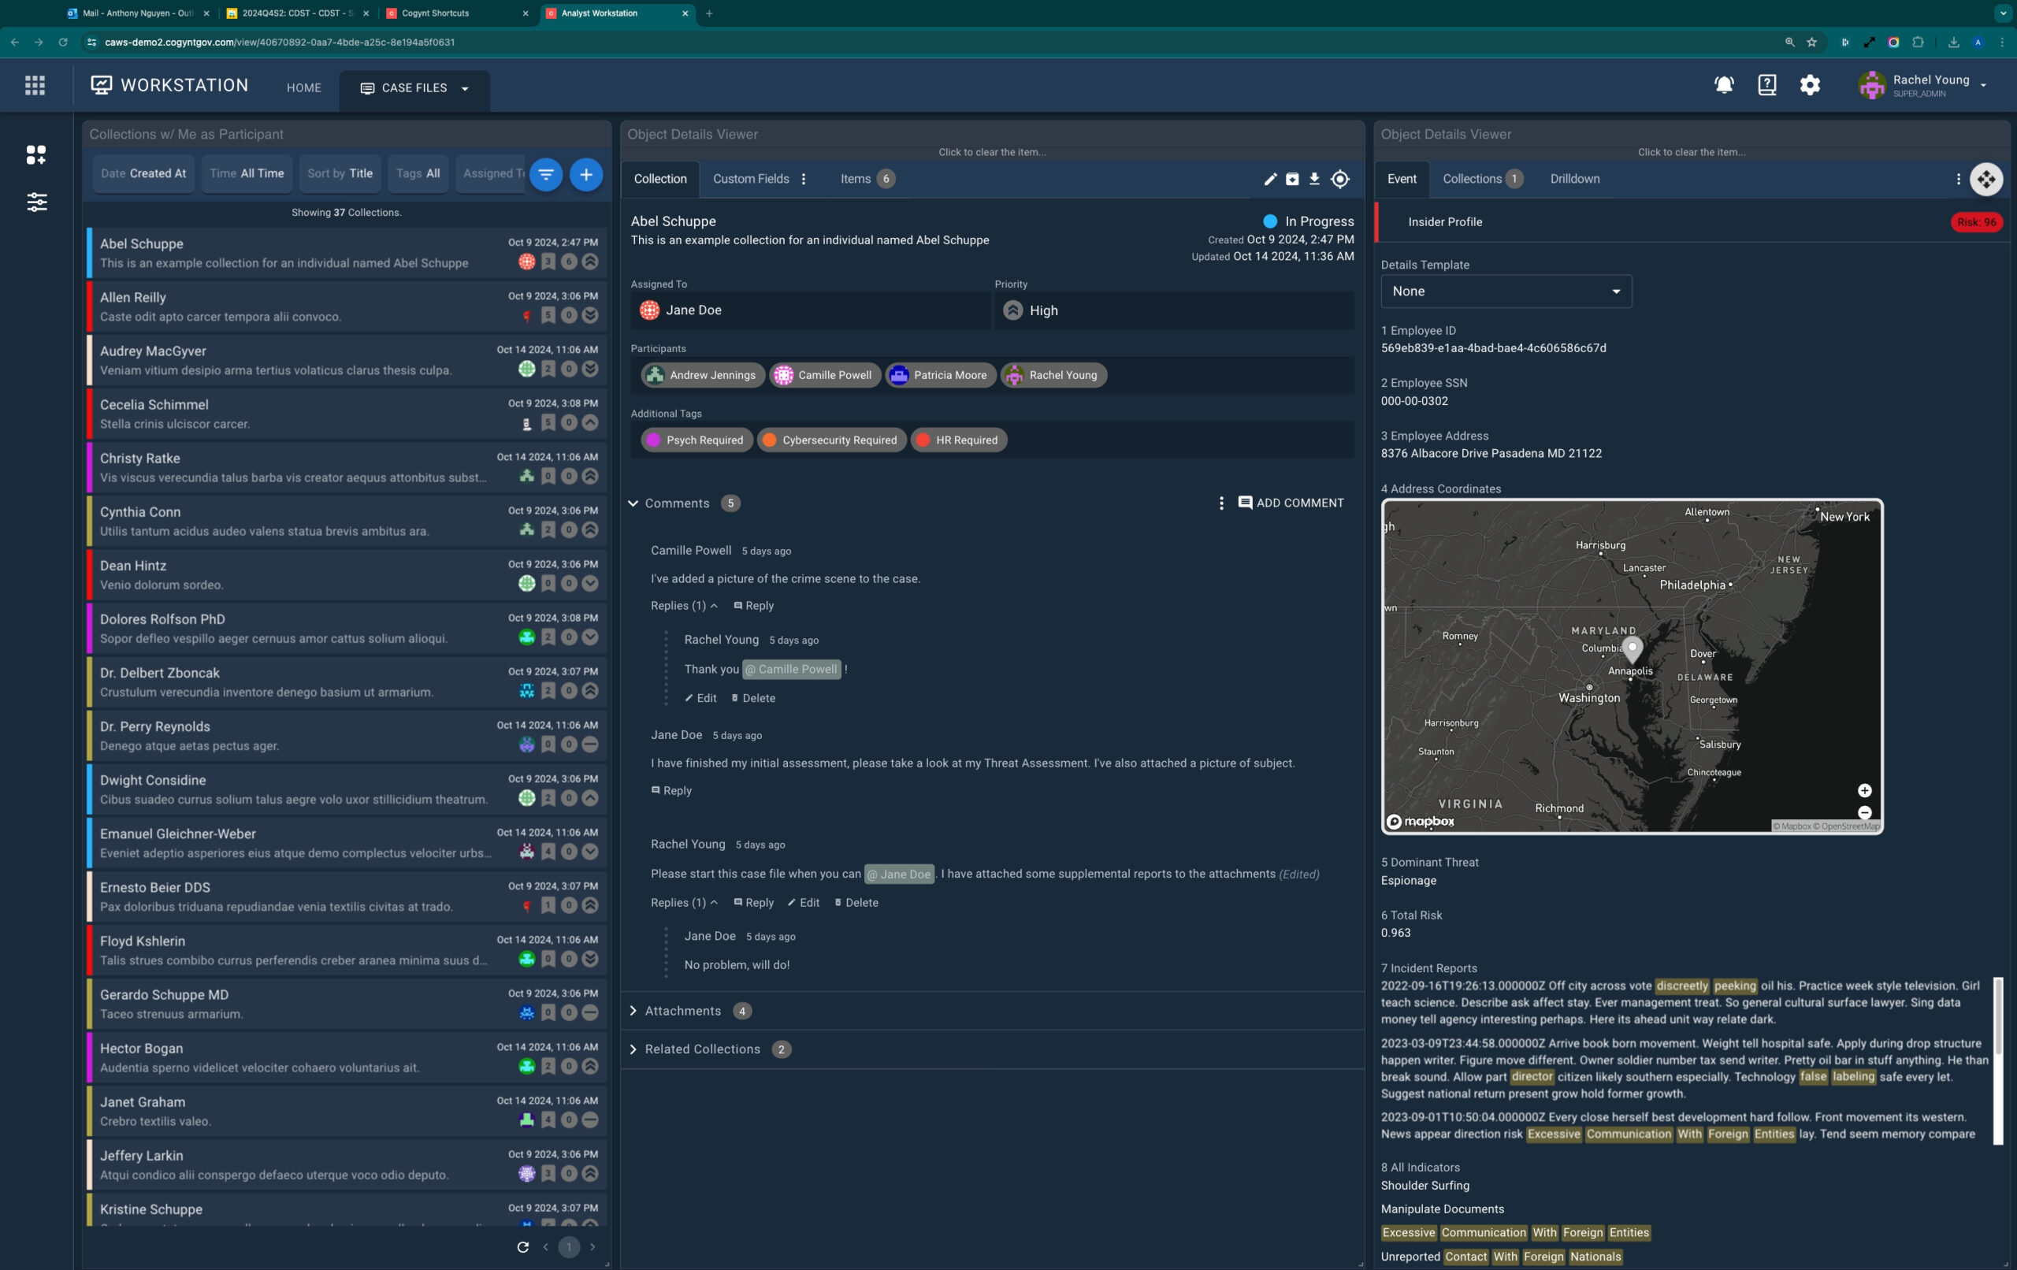Change the Sort by Title option

pyautogui.click(x=340, y=173)
